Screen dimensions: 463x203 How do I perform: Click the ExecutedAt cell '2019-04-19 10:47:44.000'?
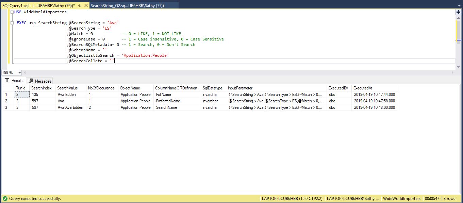click(375, 95)
